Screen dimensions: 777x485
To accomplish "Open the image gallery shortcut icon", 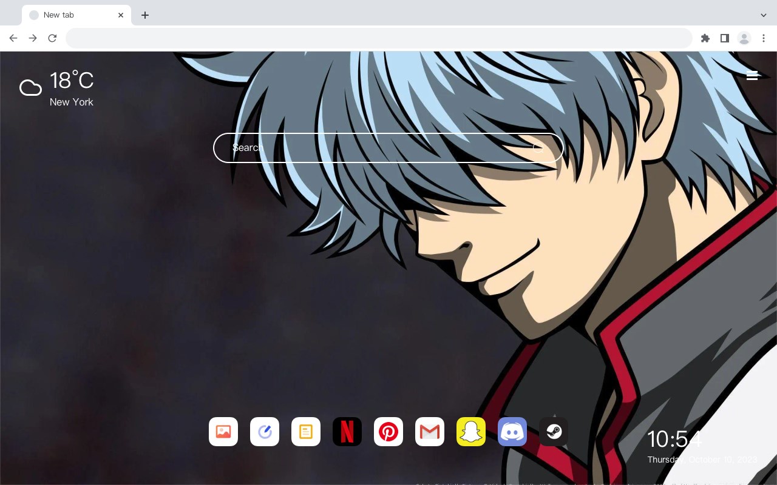I will coord(223,432).
